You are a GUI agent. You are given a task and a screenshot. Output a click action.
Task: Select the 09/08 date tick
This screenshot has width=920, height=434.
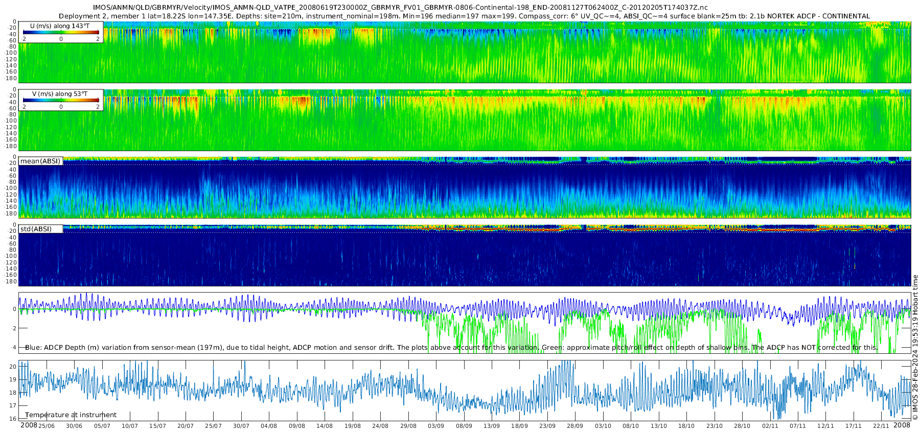point(296,426)
